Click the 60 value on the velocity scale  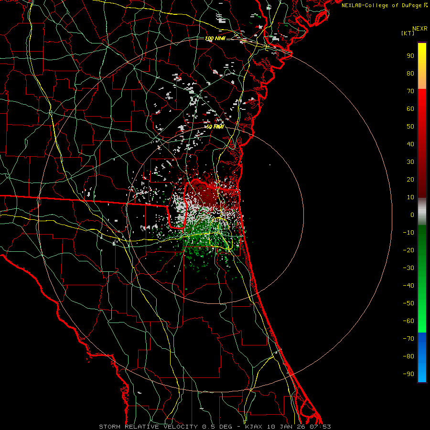pyautogui.click(x=410, y=109)
